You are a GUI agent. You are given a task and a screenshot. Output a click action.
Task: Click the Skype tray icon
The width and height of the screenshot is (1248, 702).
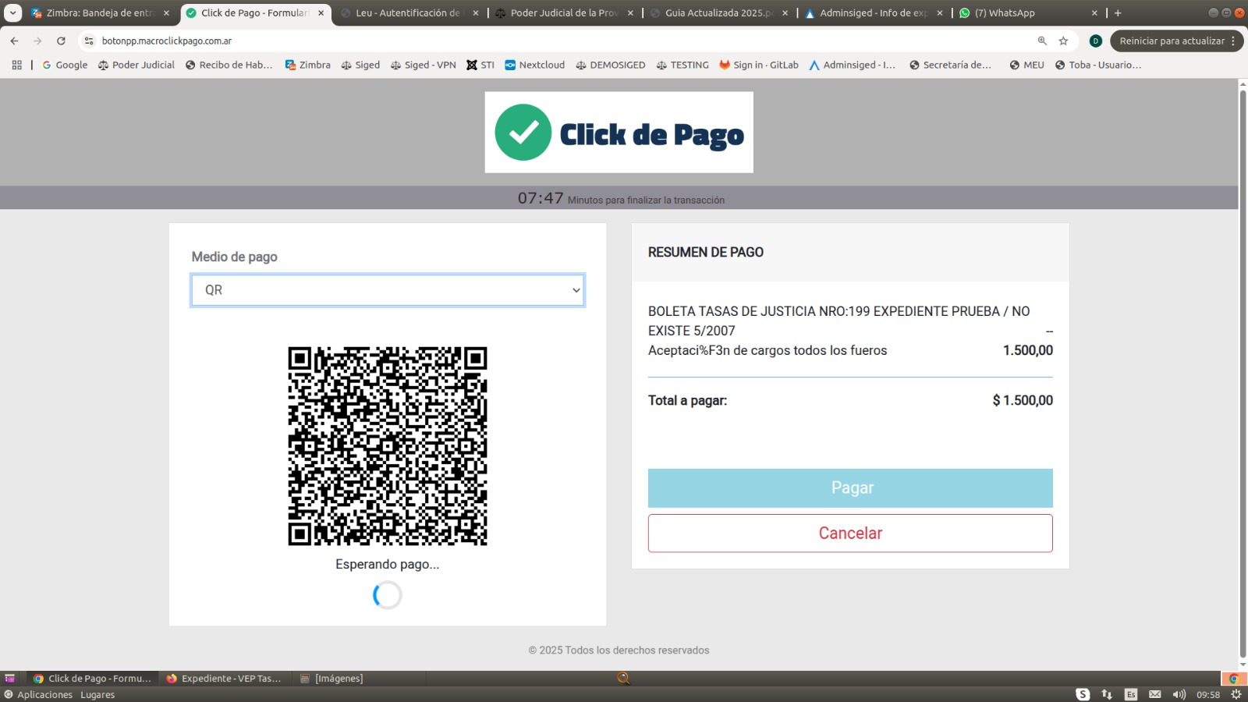tap(1083, 694)
